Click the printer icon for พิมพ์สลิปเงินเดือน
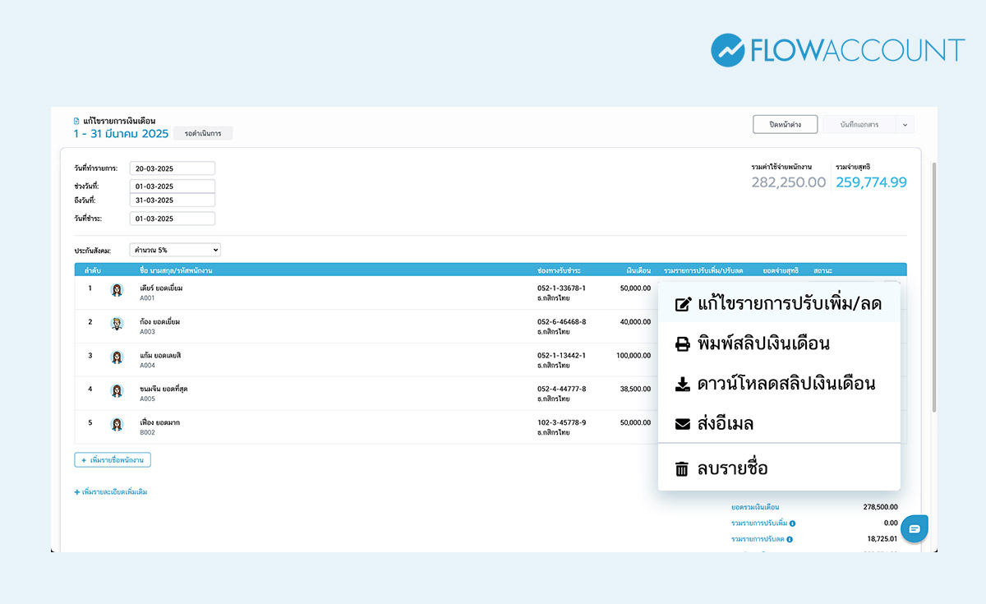This screenshot has height=604, width=986. click(683, 343)
